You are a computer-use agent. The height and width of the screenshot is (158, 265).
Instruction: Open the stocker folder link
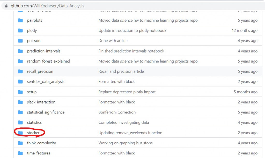pyautogui.click(x=33, y=133)
